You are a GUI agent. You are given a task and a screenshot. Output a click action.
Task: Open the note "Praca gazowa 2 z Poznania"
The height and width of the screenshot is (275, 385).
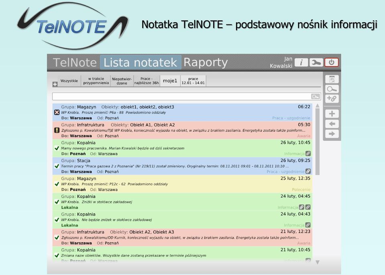pos(182,166)
